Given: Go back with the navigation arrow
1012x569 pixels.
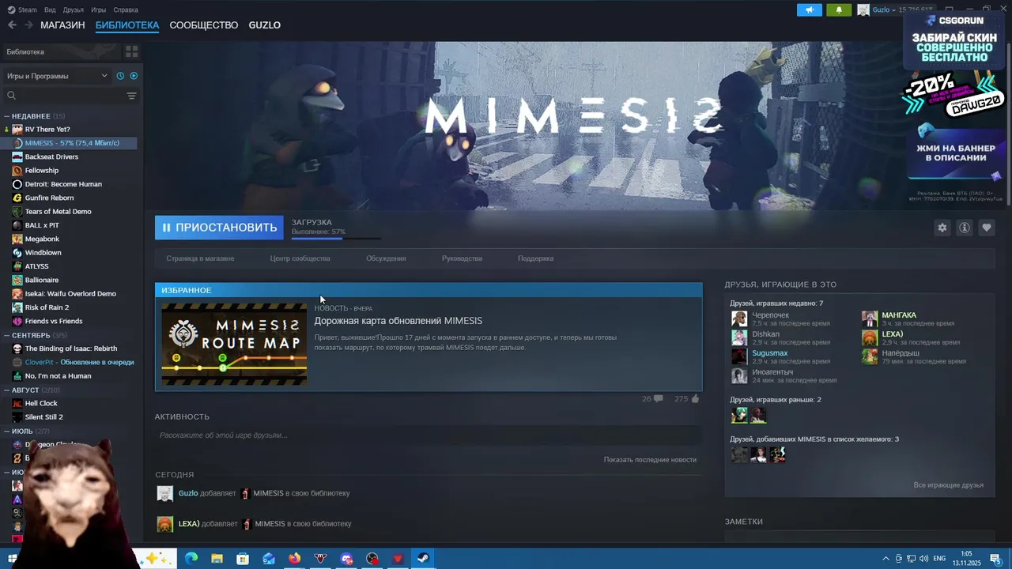Looking at the screenshot, I should click(x=12, y=25).
